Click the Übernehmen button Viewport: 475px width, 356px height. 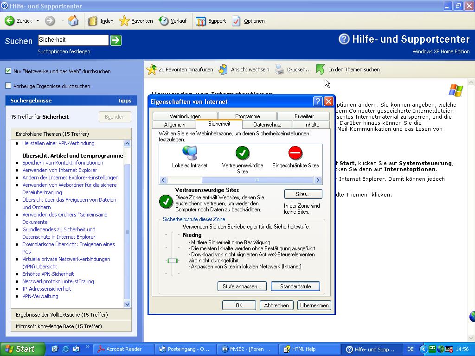point(314,305)
